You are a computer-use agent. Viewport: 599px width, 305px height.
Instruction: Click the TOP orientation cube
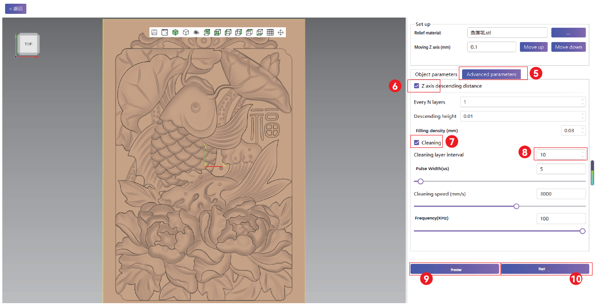(28, 44)
